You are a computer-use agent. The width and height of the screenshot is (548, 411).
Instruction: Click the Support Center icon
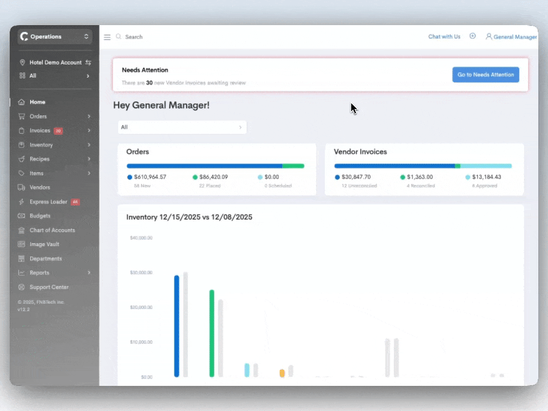click(x=22, y=287)
